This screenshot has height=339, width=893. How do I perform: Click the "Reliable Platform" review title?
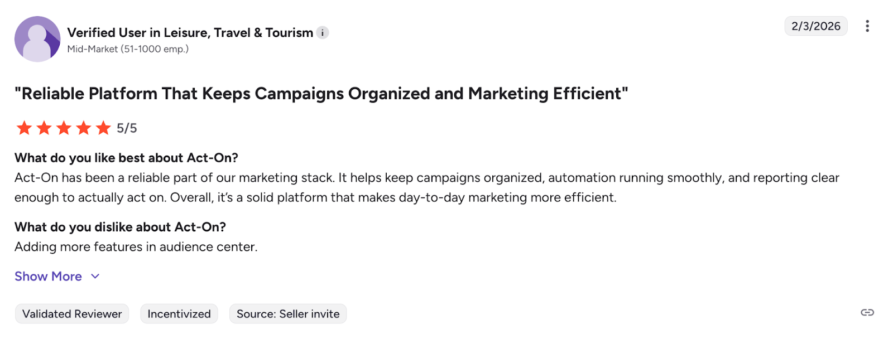pos(321,94)
